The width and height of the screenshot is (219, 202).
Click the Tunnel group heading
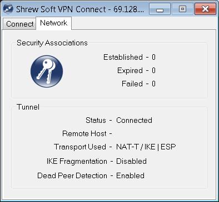click(28, 107)
